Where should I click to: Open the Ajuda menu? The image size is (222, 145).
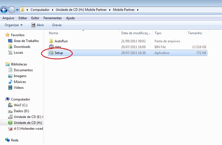pyautogui.click(x=70, y=18)
